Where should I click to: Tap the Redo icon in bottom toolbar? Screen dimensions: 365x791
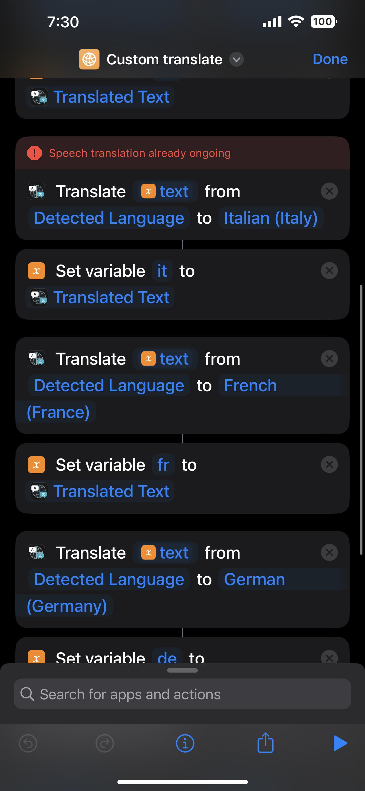(x=105, y=743)
